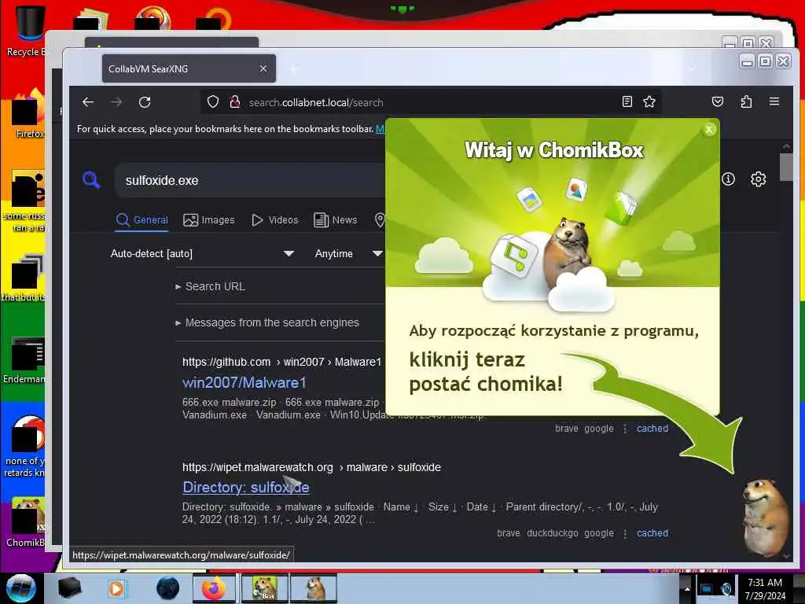Screen dimensions: 805x604
Task: Open the SearXNG preferences gear icon
Action: point(759,179)
